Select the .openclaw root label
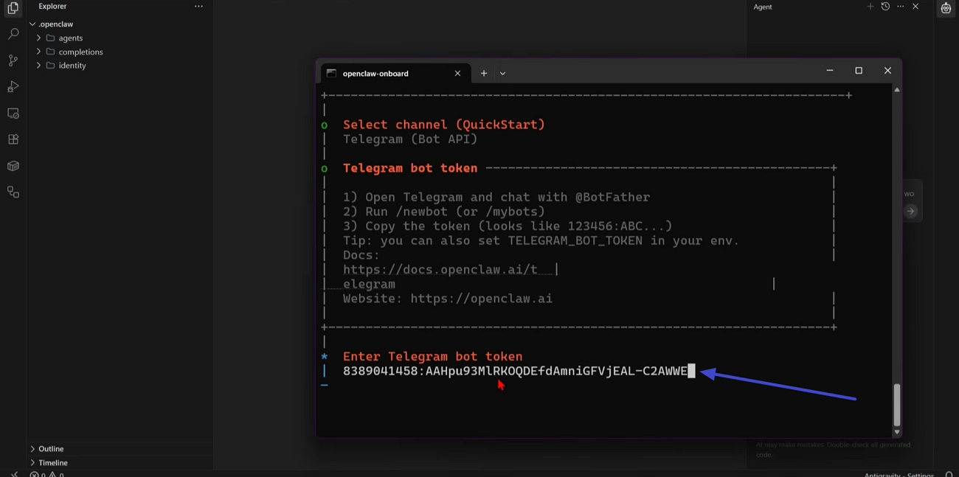 click(x=56, y=24)
